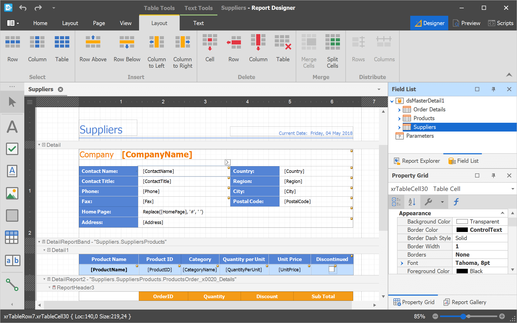Select the Picture Box toolbox control
The image size is (517, 323).
[x=12, y=193]
